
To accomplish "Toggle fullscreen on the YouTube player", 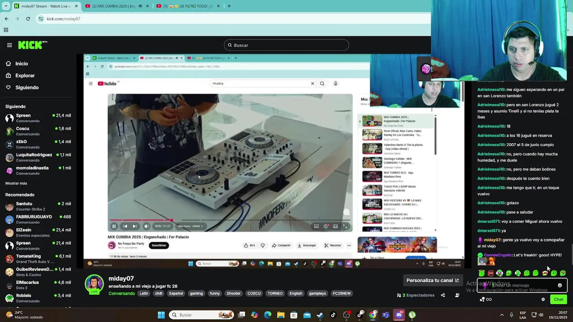I will pyautogui.click(x=345, y=226).
